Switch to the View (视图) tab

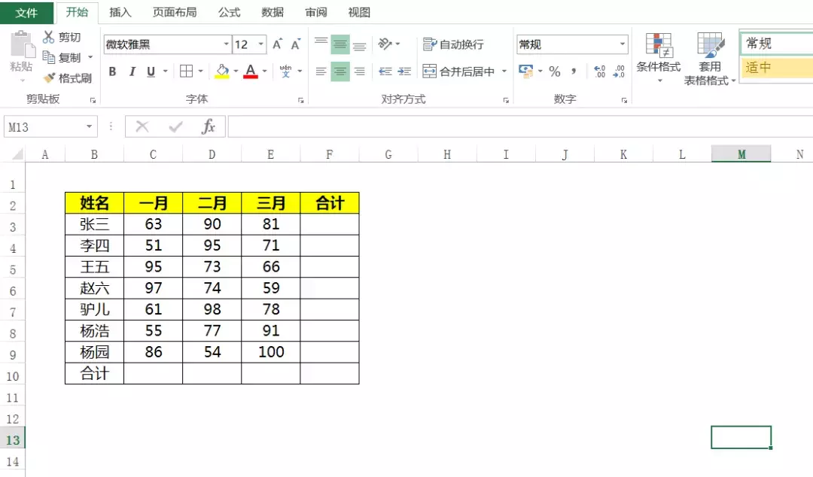(x=359, y=13)
